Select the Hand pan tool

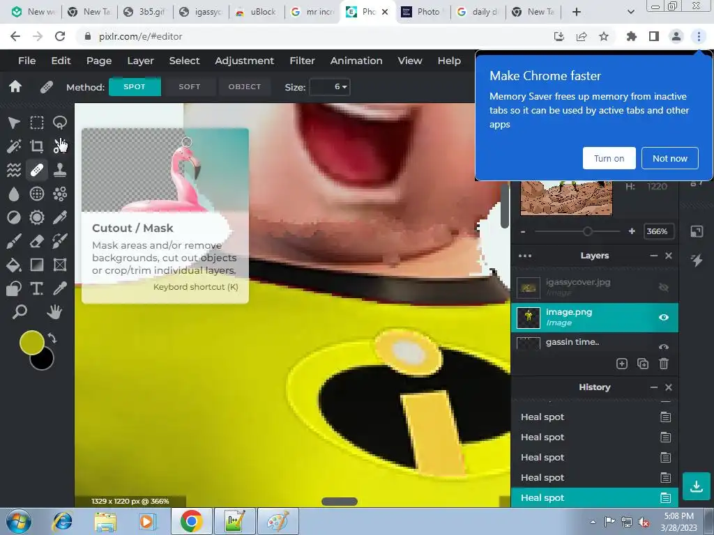pos(54,312)
